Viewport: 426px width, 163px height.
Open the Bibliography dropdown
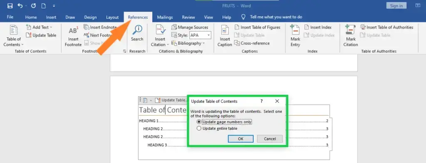click(188, 43)
